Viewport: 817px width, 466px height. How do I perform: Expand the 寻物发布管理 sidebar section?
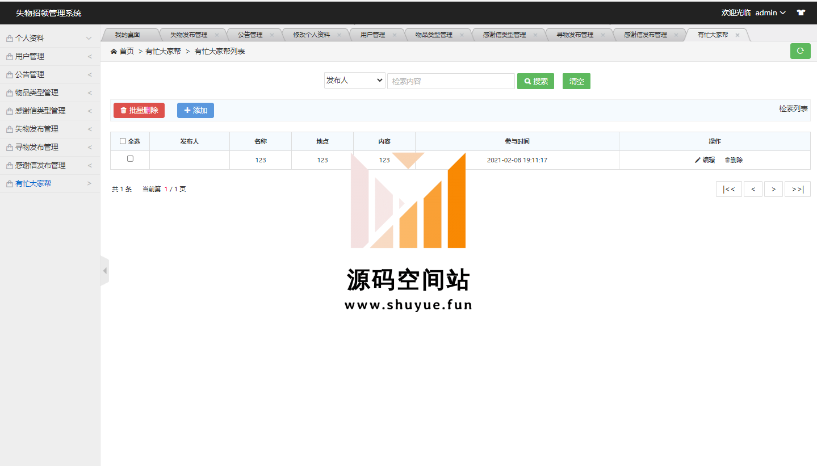tap(90, 148)
